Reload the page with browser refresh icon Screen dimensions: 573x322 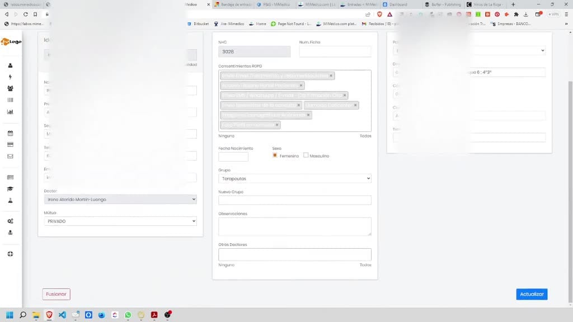click(x=26, y=14)
